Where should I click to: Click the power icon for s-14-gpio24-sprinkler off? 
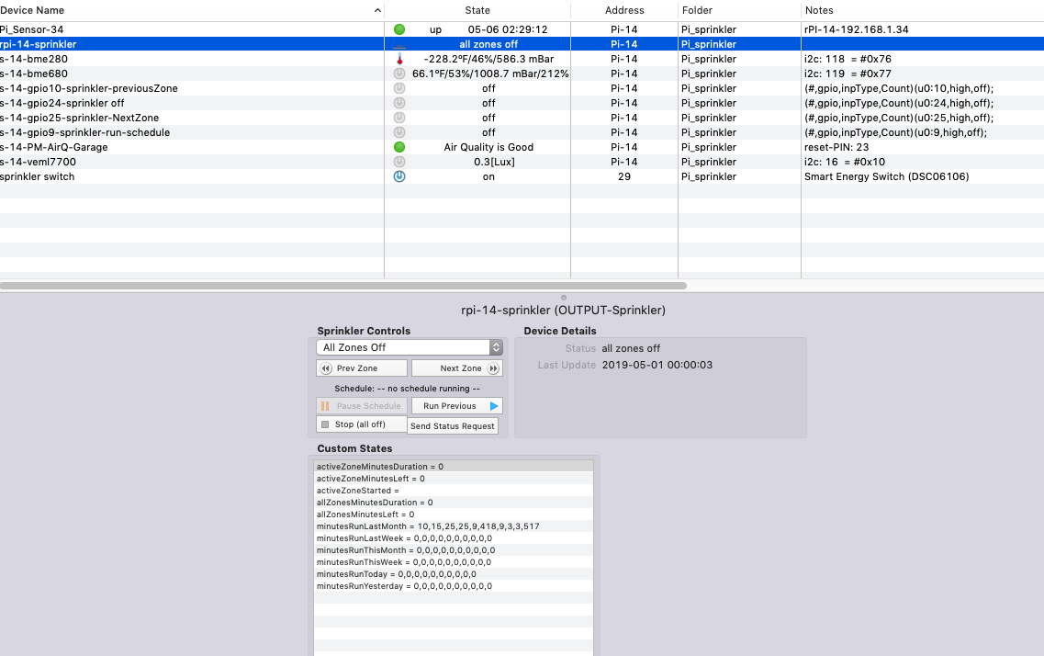pyautogui.click(x=399, y=103)
